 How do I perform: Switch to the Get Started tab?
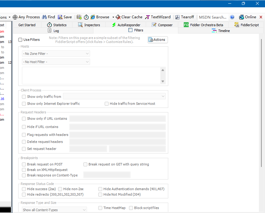pyautogui.click(x=27, y=25)
